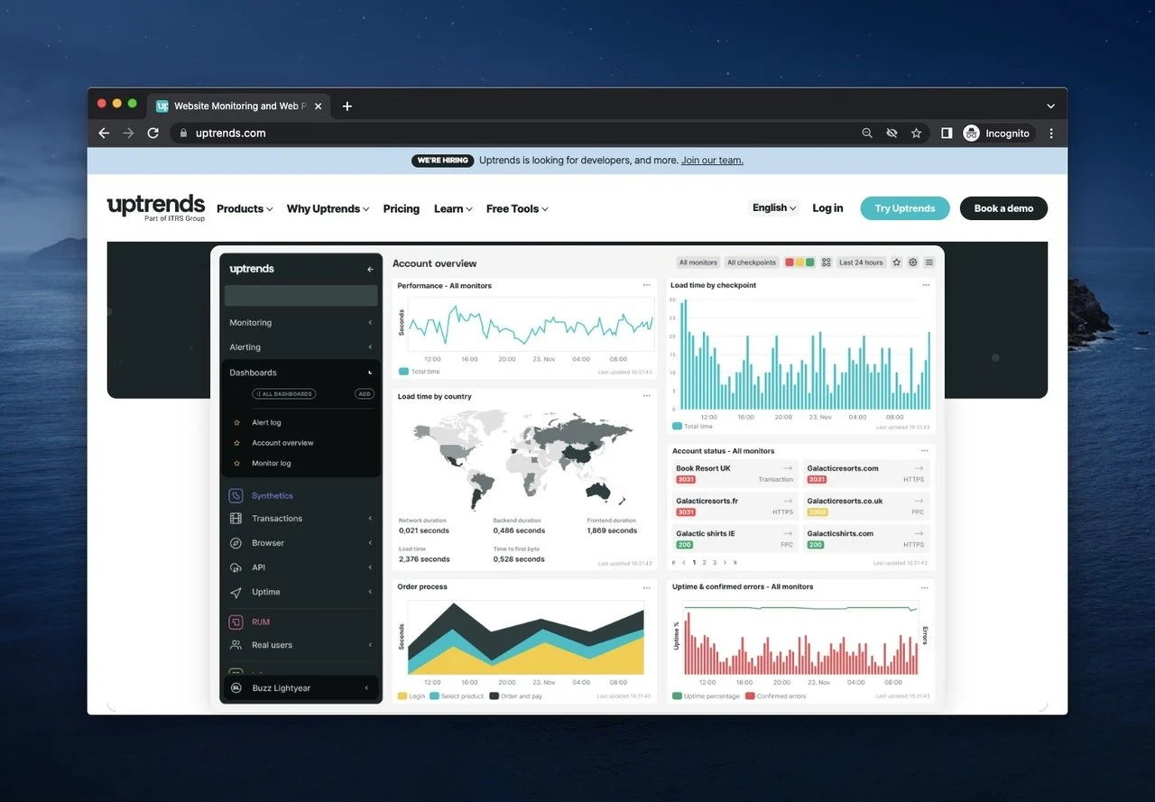The width and height of the screenshot is (1155, 802).
Task: Click the Transactions film-strip icon
Action: (x=236, y=519)
